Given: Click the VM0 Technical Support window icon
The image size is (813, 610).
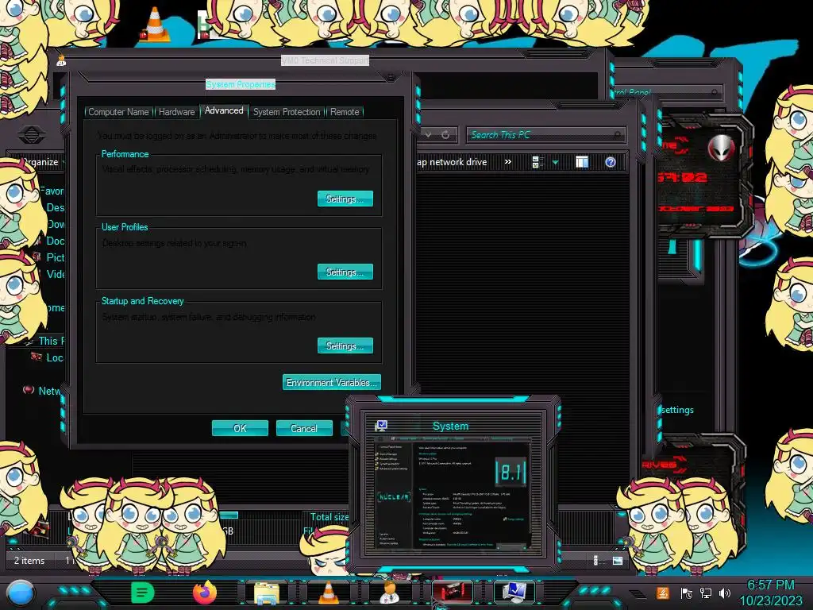Looking at the screenshot, I should tap(61, 60).
